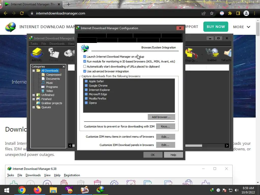Open the Chrome extensions puzzle icon
Viewport: 260px width, 195px height.
(230, 13)
